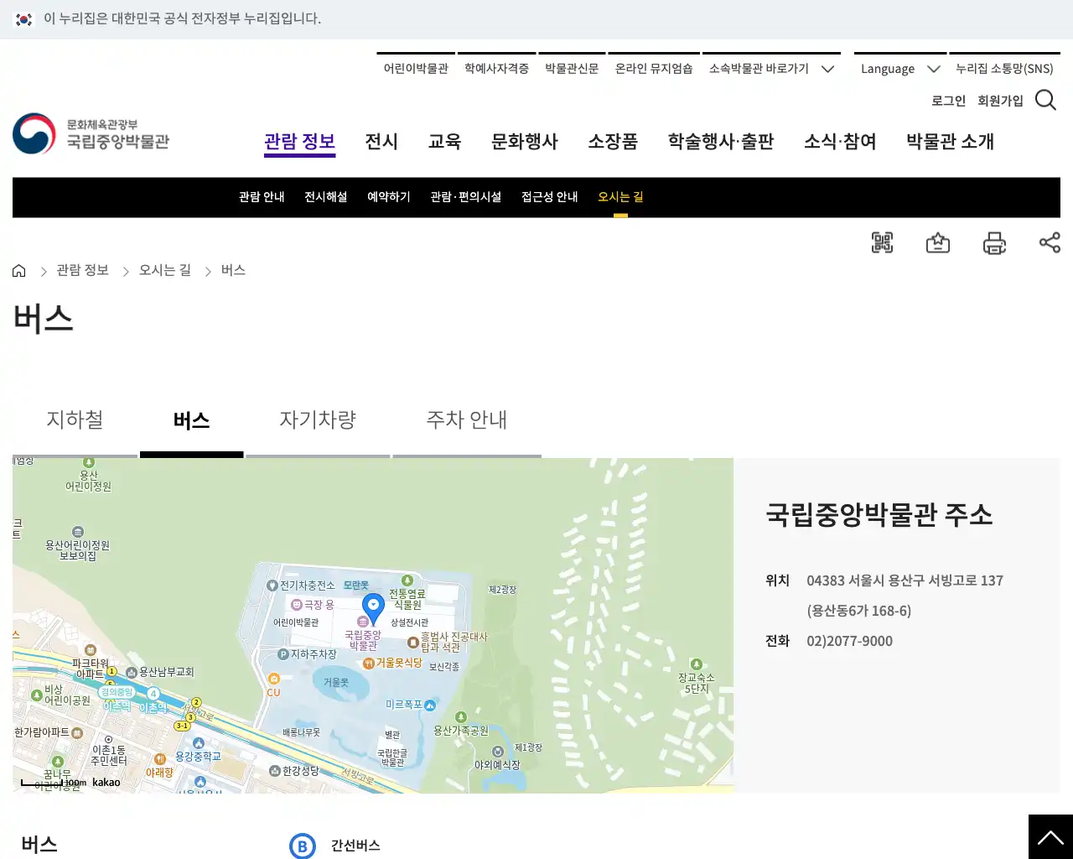Viewport: 1073px width, 859px height.
Task: Open the search magnifier icon
Action: (1045, 100)
